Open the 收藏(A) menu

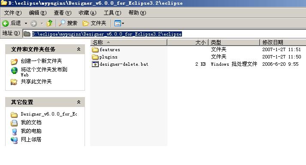click(88, 13)
